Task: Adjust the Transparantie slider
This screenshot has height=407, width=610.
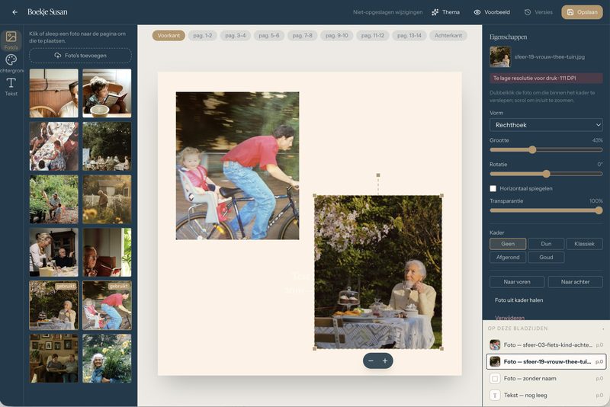Action: tap(546, 210)
